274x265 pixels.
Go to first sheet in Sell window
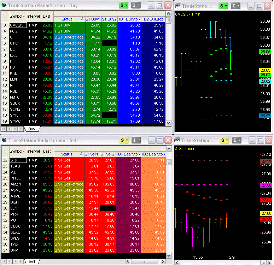pos(4,261)
